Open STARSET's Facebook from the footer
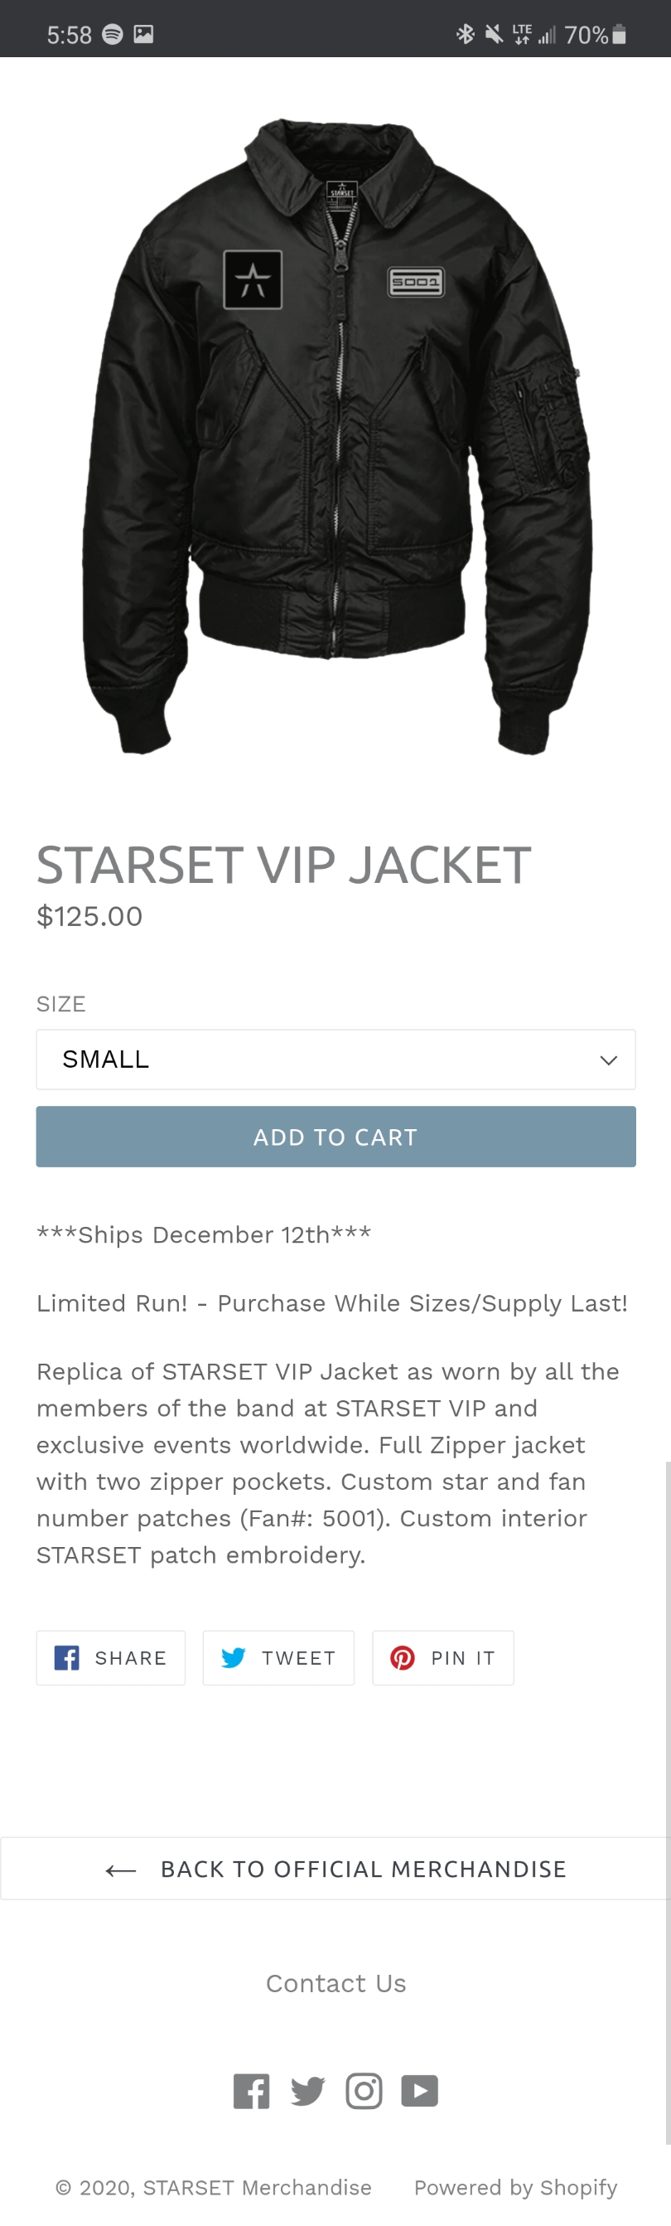The width and height of the screenshot is (671, 2226). tap(251, 2090)
